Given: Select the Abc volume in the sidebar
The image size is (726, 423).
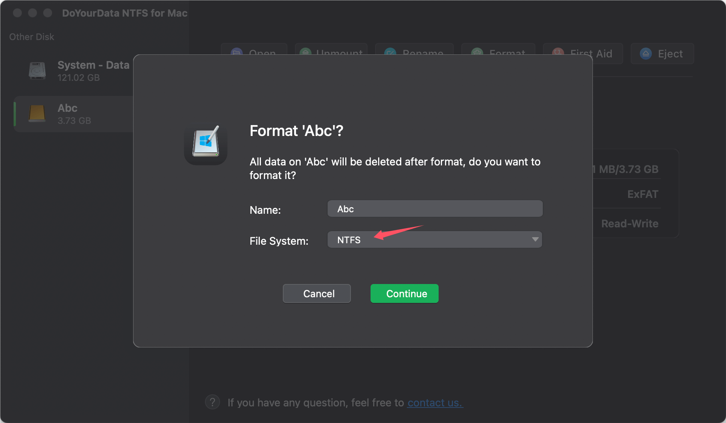Looking at the screenshot, I should pyautogui.click(x=74, y=113).
